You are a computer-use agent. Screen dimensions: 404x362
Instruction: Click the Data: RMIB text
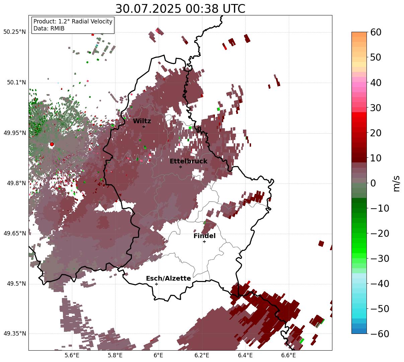point(49,29)
